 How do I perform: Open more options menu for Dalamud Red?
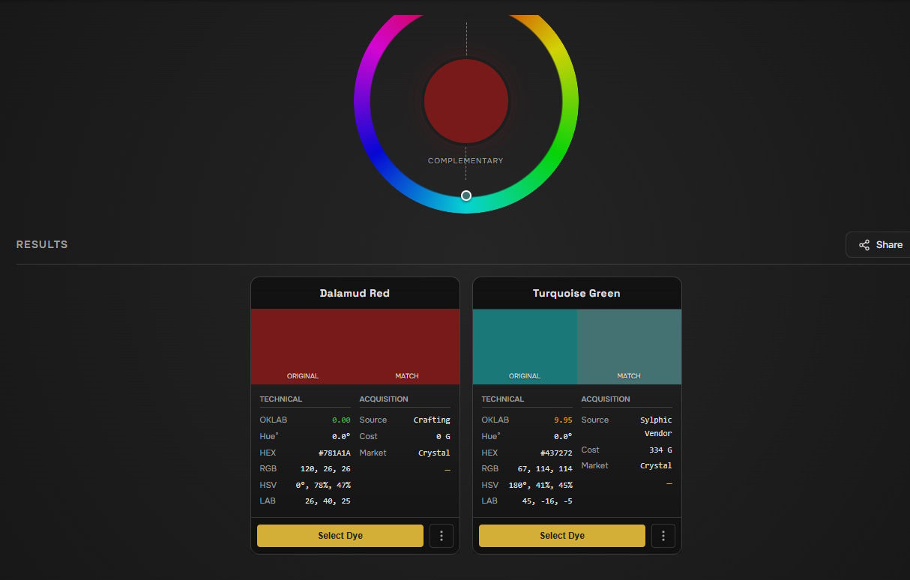click(442, 536)
